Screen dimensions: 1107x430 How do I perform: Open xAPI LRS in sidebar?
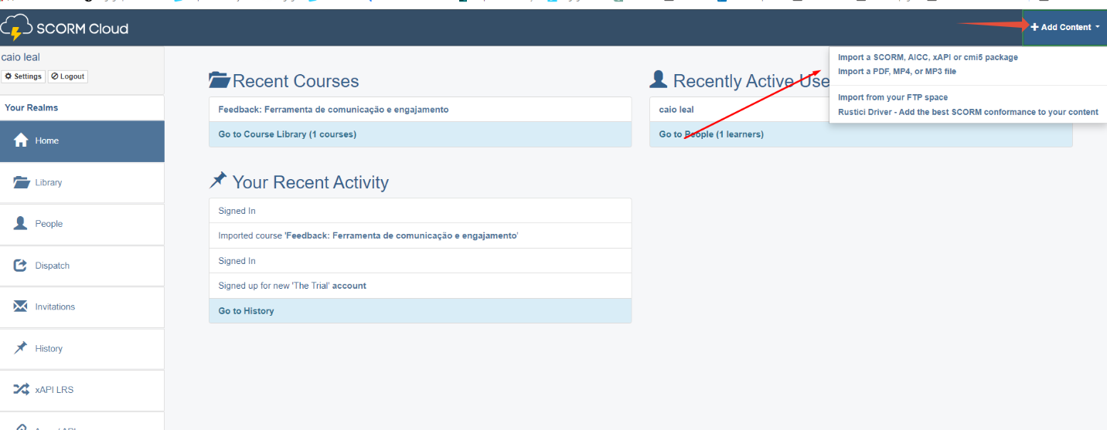82,390
